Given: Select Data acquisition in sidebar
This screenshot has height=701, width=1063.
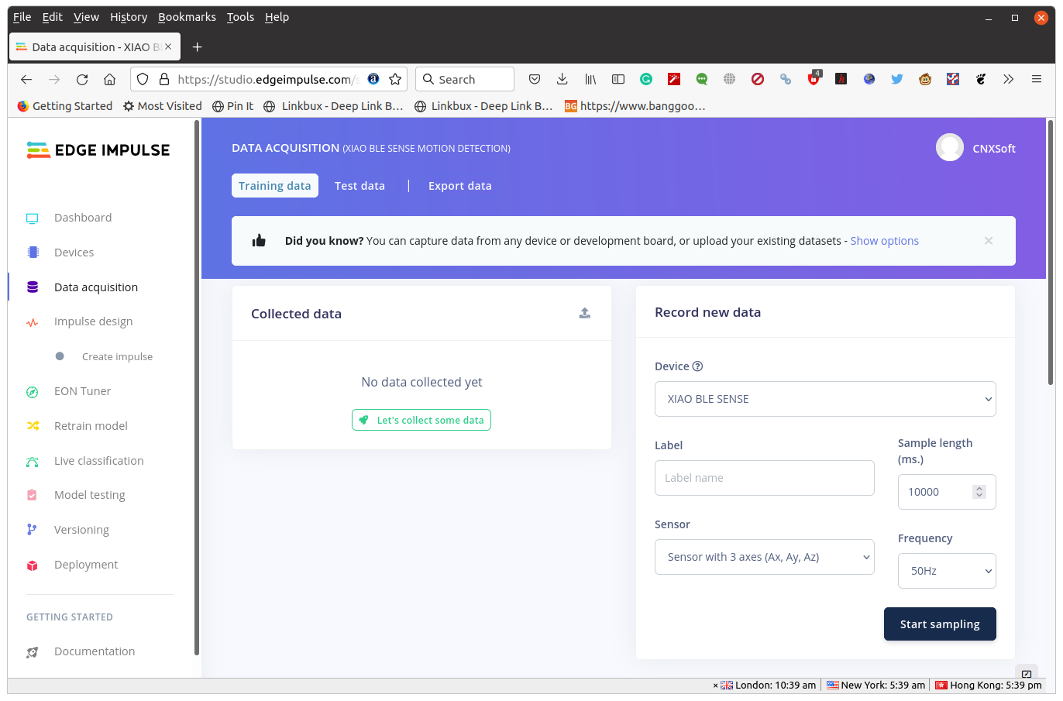Looking at the screenshot, I should point(96,287).
